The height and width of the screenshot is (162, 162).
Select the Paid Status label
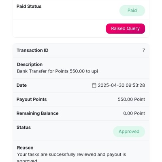pyautogui.click(x=29, y=6)
